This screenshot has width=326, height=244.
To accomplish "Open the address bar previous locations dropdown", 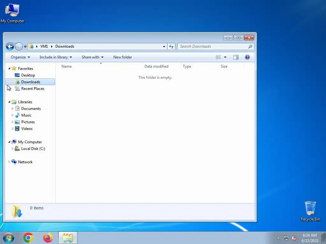I will pyautogui.click(x=164, y=46).
